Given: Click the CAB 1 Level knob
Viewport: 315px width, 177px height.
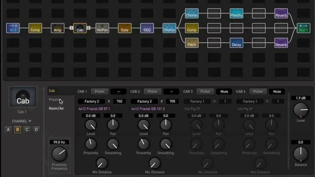Looking at the screenshot, I should [x=91, y=125].
